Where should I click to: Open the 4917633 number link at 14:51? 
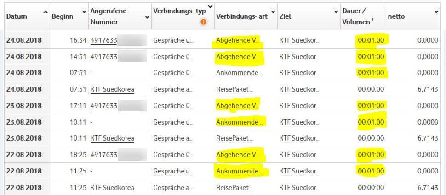(x=104, y=57)
